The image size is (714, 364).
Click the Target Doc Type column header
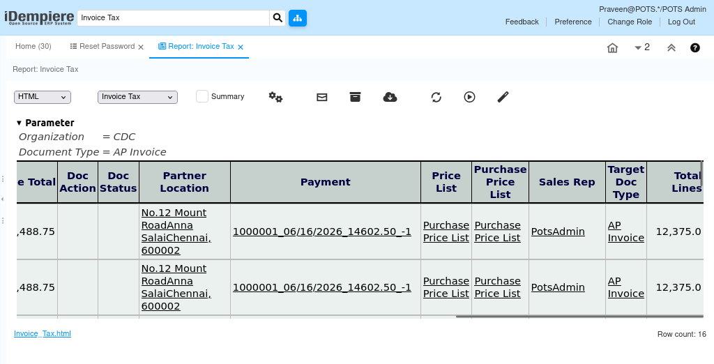pyautogui.click(x=626, y=182)
